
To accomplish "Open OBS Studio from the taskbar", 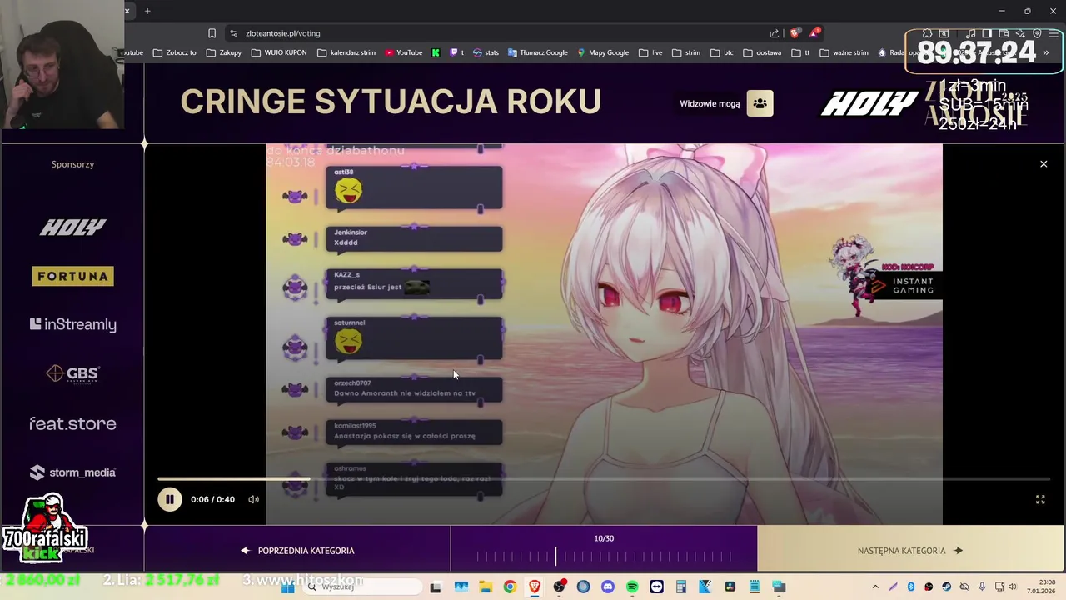I will tap(559, 587).
